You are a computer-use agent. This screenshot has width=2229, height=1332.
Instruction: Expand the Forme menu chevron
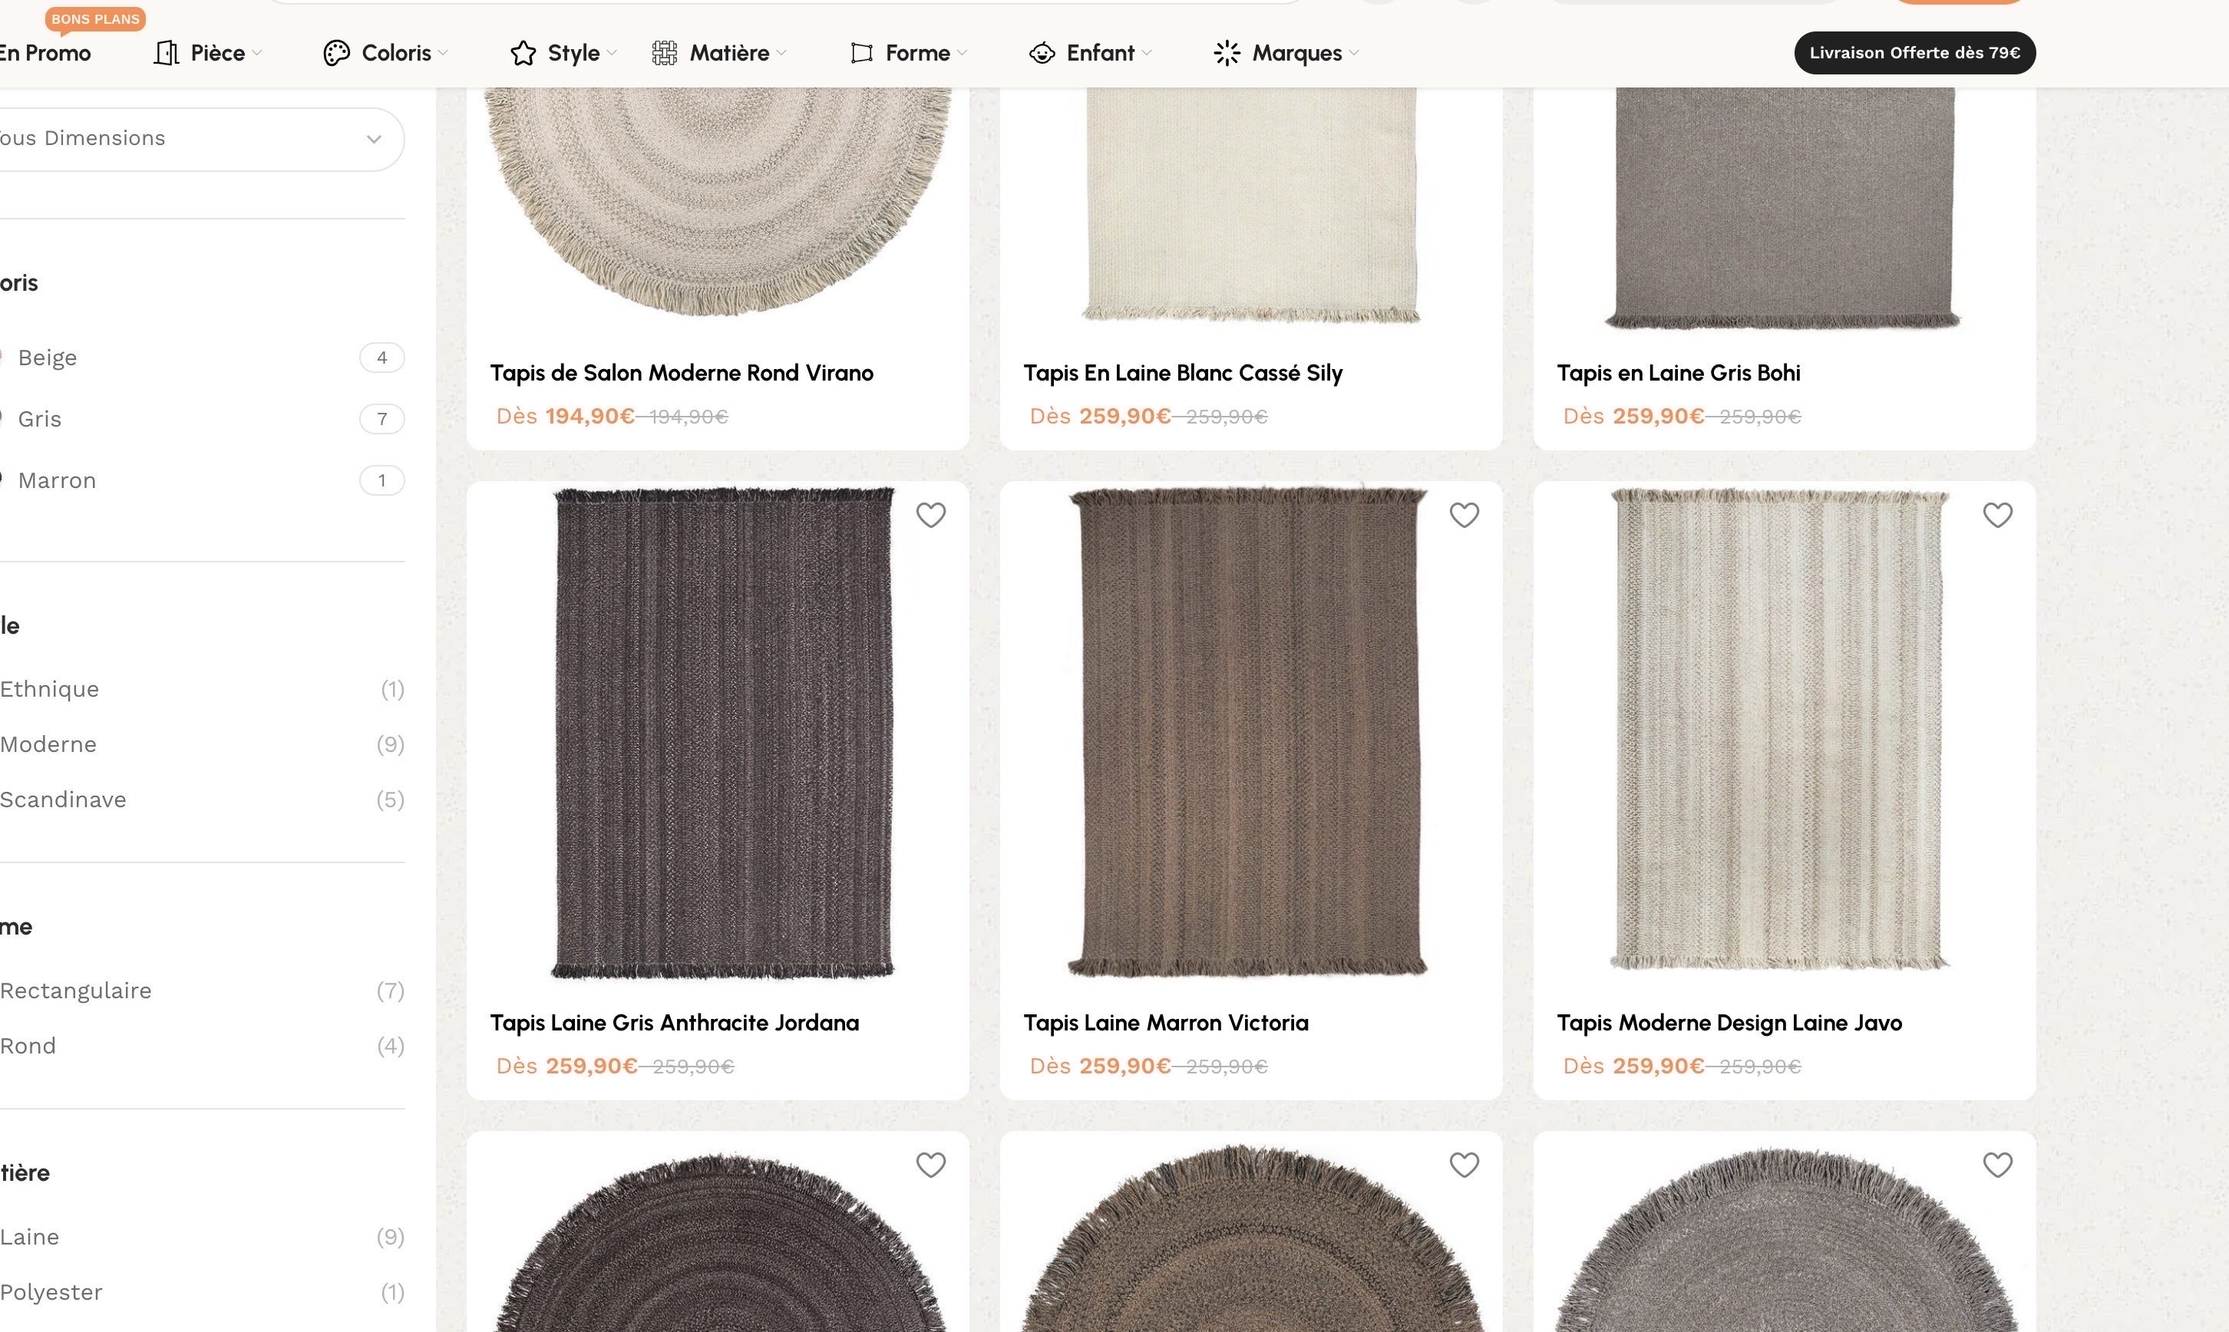pyautogui.click(x=963, y=53)
